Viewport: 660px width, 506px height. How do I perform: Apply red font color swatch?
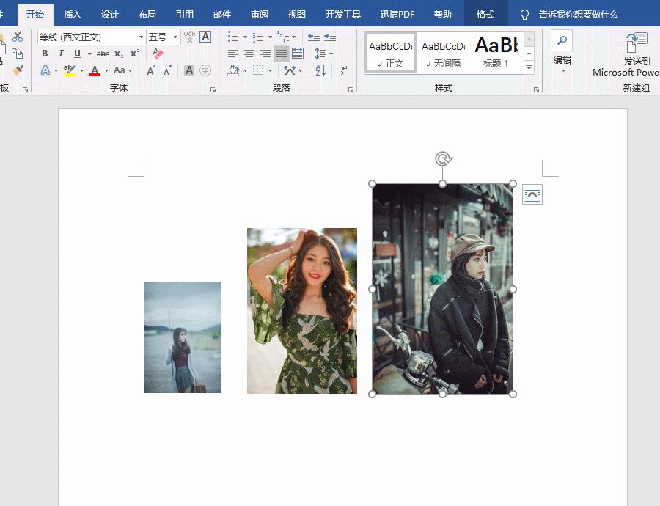point(95,70)
